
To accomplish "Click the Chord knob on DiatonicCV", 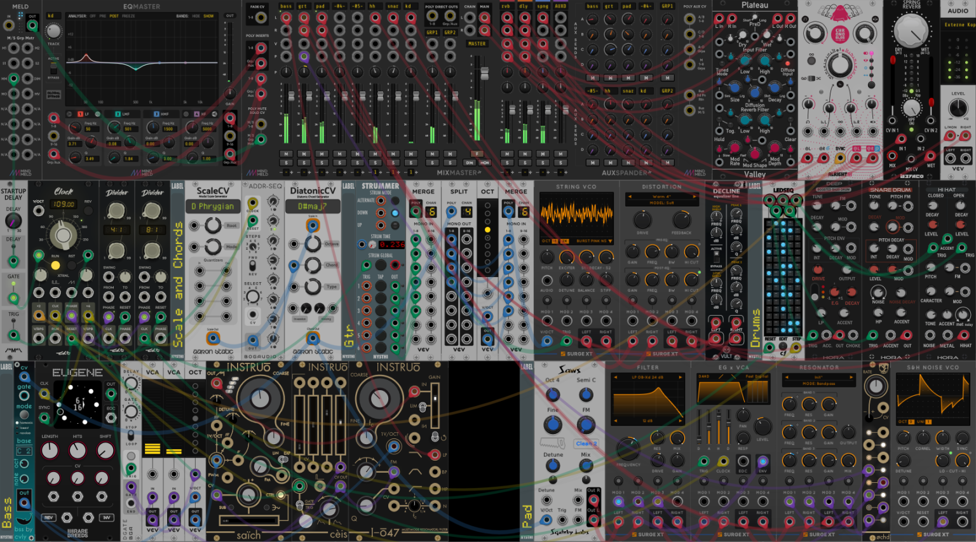I will click(313, 265).
